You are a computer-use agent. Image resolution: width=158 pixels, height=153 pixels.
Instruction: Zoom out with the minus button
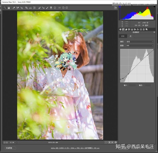click(x=4, y=143)
